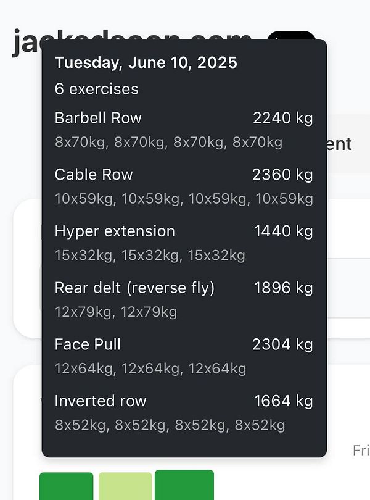This screenshot has height=500, width=370.
Task: Click the 2360 kg total for Cable Row
Action: tap(283, 175)
